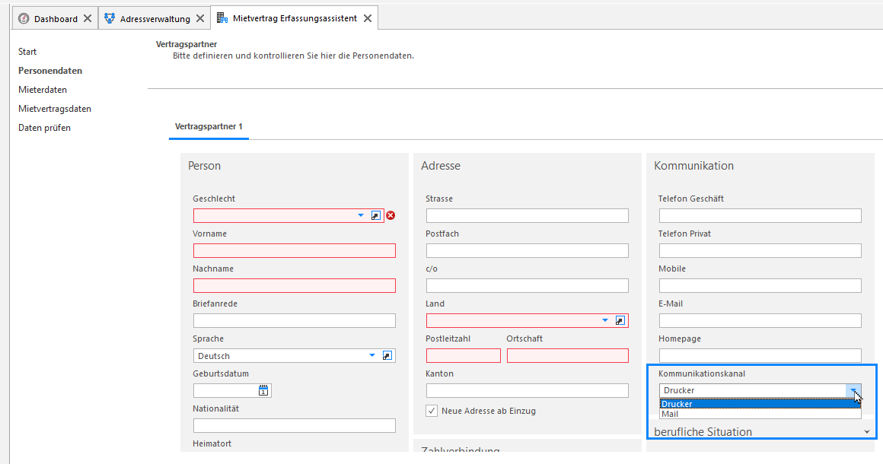This screenshot has height=464, width=883.
Task: Open lookup icon next to Land field
Action: 620,320
